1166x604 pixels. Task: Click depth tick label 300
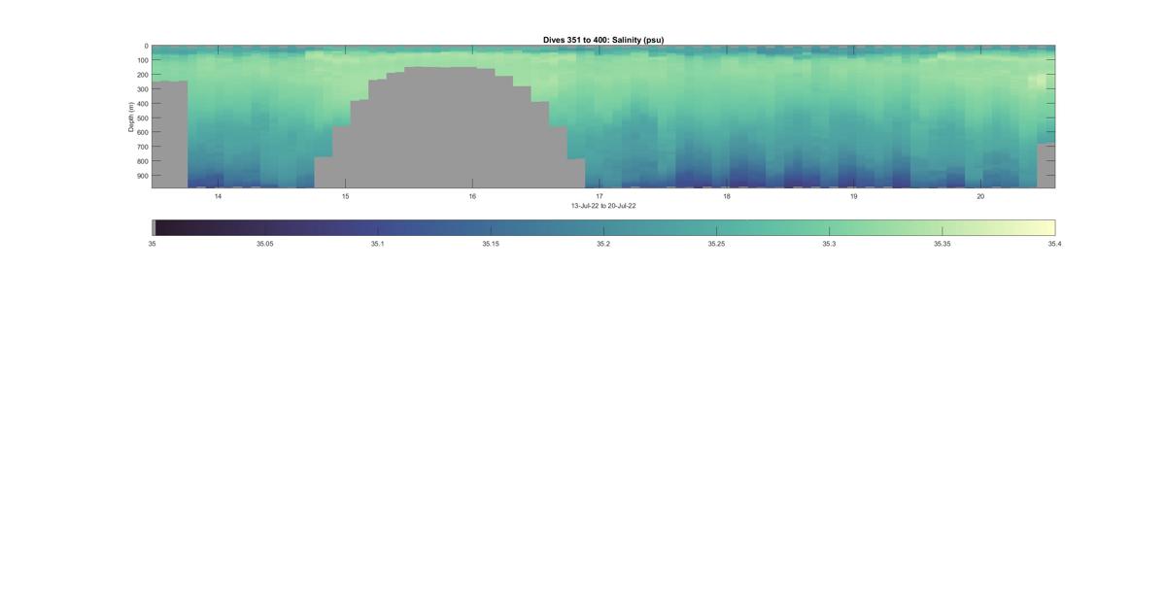click(142, 89)
